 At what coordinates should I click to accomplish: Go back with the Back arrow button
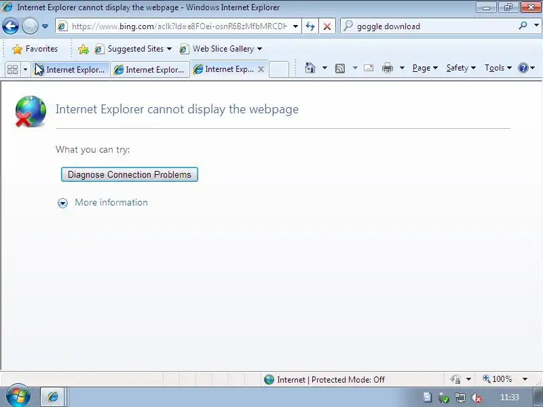[10, 26]
